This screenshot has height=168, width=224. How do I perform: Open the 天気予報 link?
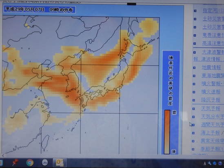211,108
